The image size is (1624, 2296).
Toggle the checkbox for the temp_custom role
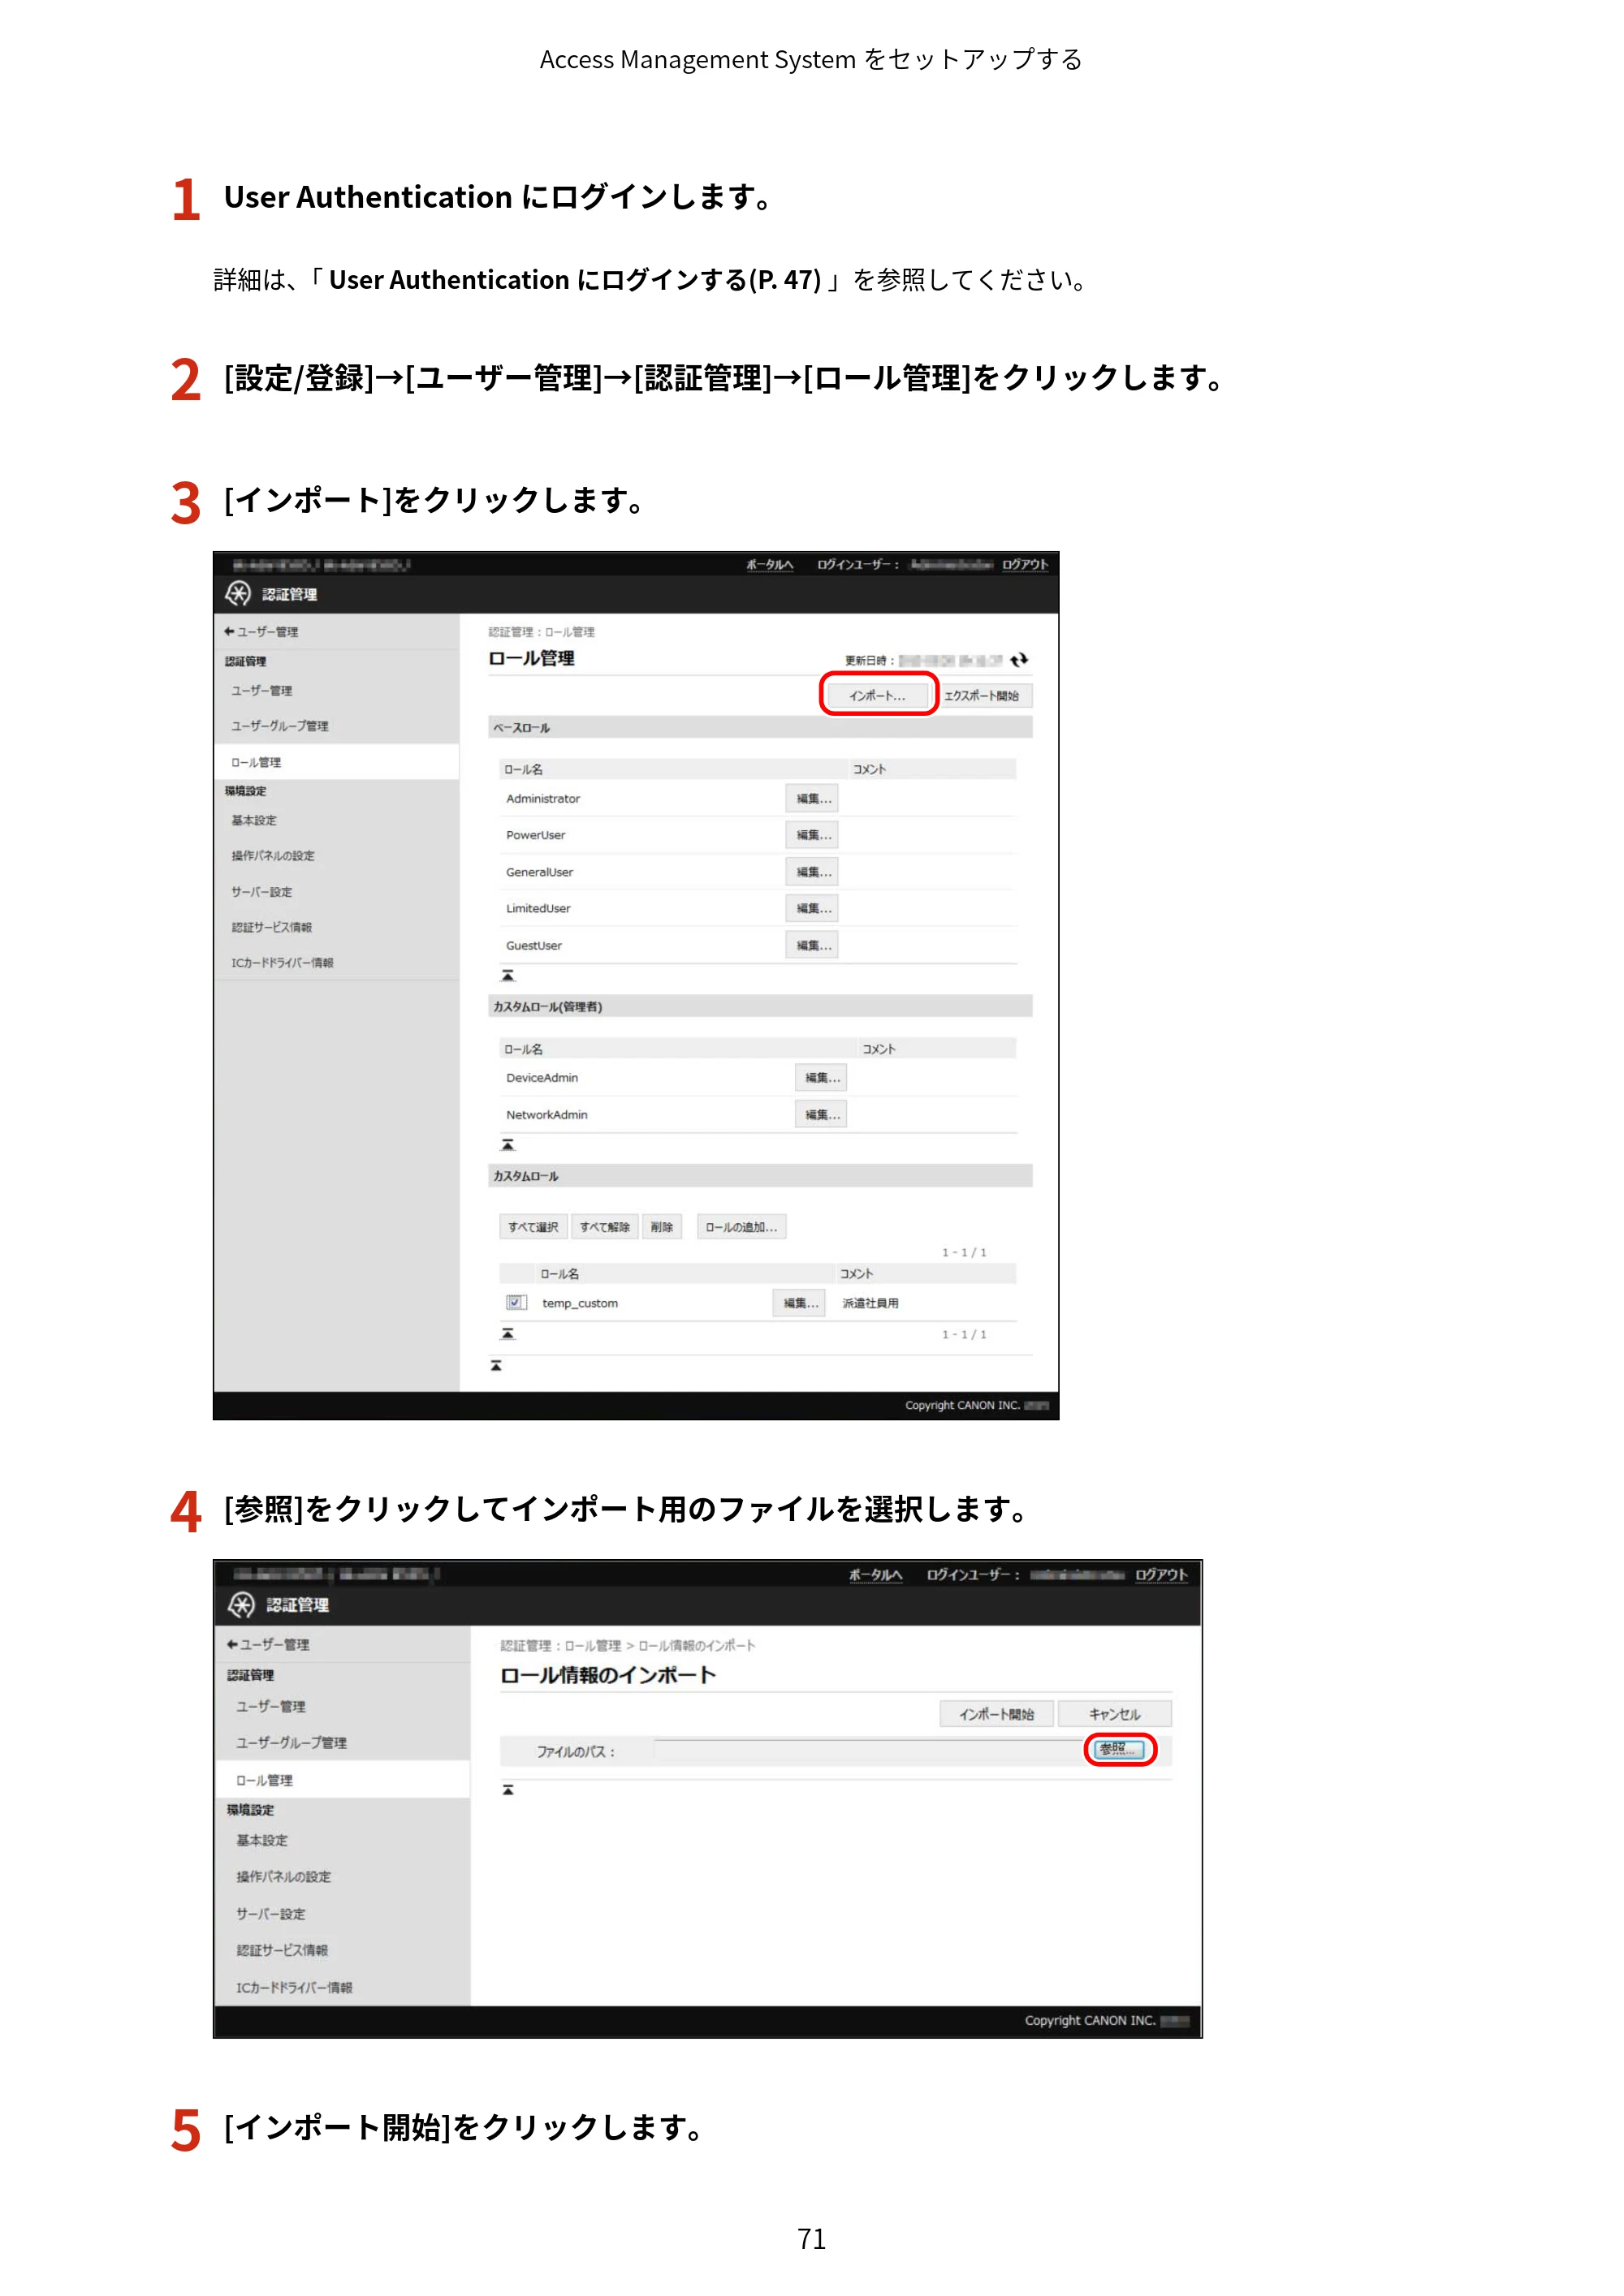pos(516,1302)
